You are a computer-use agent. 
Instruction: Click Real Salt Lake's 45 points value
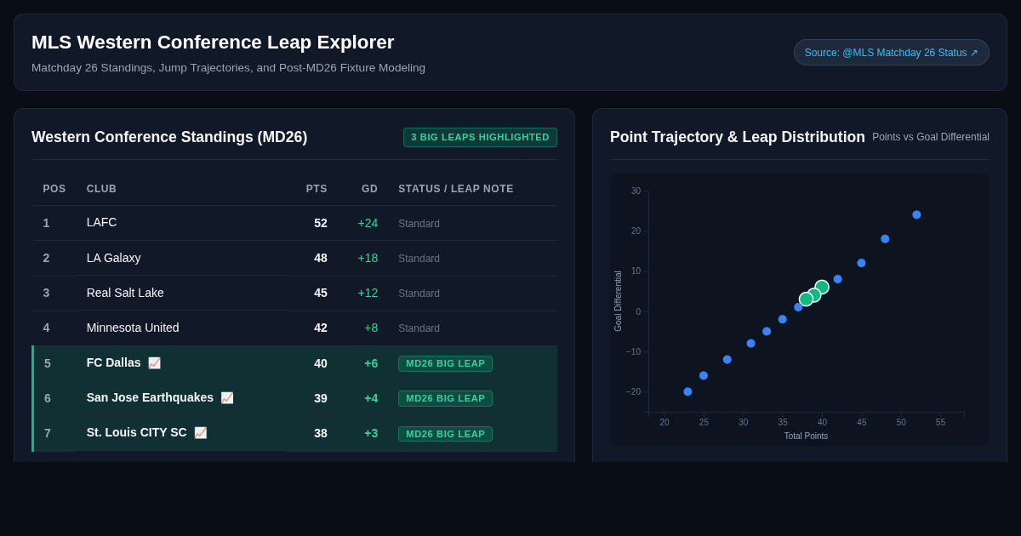pyautogui.click(x=321, y=293)
